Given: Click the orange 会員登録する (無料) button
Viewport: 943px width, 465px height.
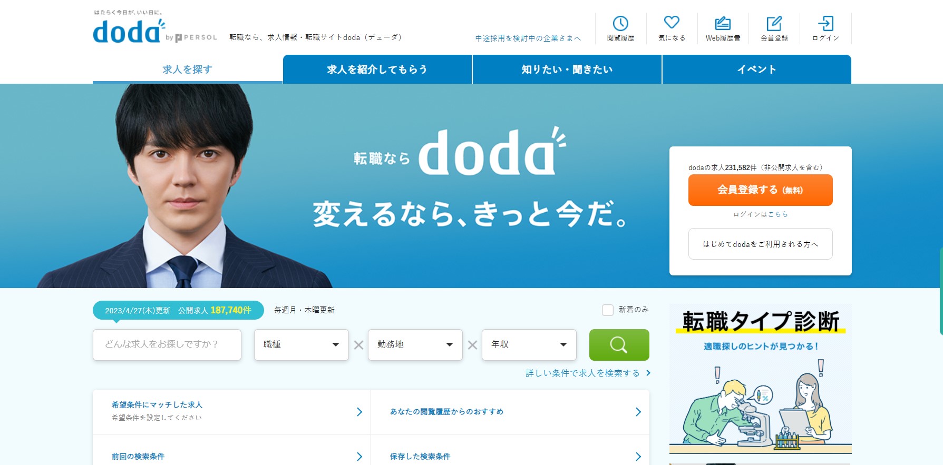Looking at the screenshot, I should (x=761, y=190).
